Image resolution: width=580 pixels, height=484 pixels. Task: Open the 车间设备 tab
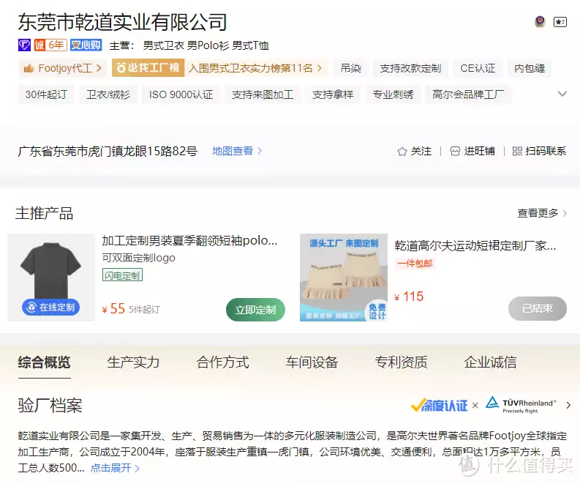[x=312, y=362]
